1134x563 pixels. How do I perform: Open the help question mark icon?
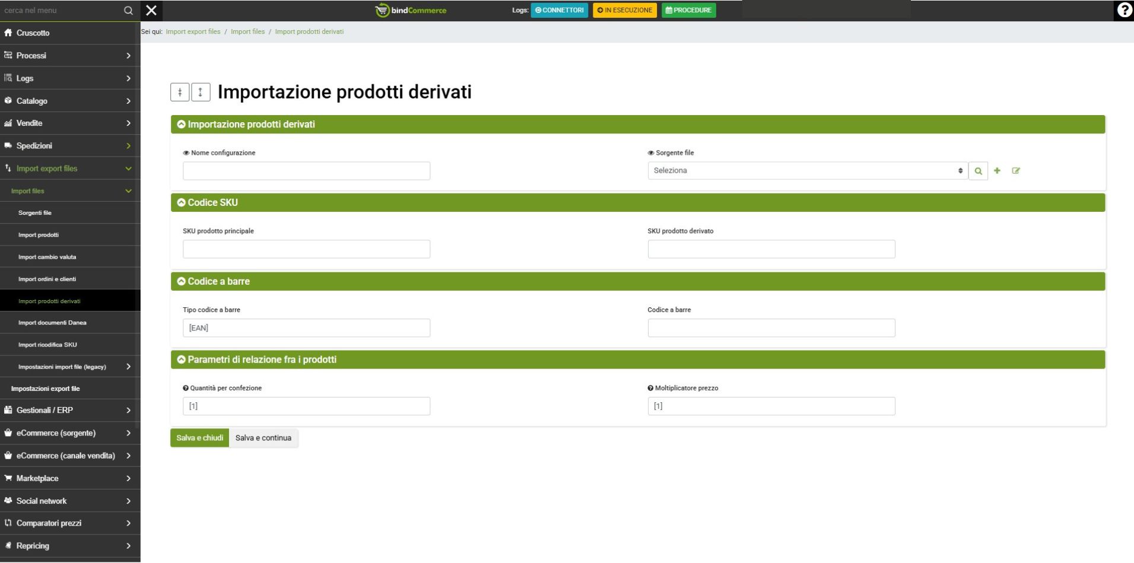pyautogui.click(x=1124, y=10)
